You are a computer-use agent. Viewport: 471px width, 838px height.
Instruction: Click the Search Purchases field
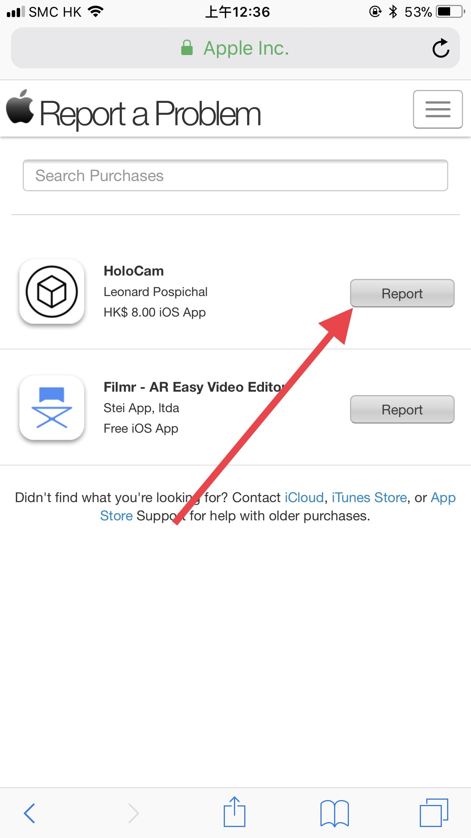pyautogui.click(x=235, y=175)
